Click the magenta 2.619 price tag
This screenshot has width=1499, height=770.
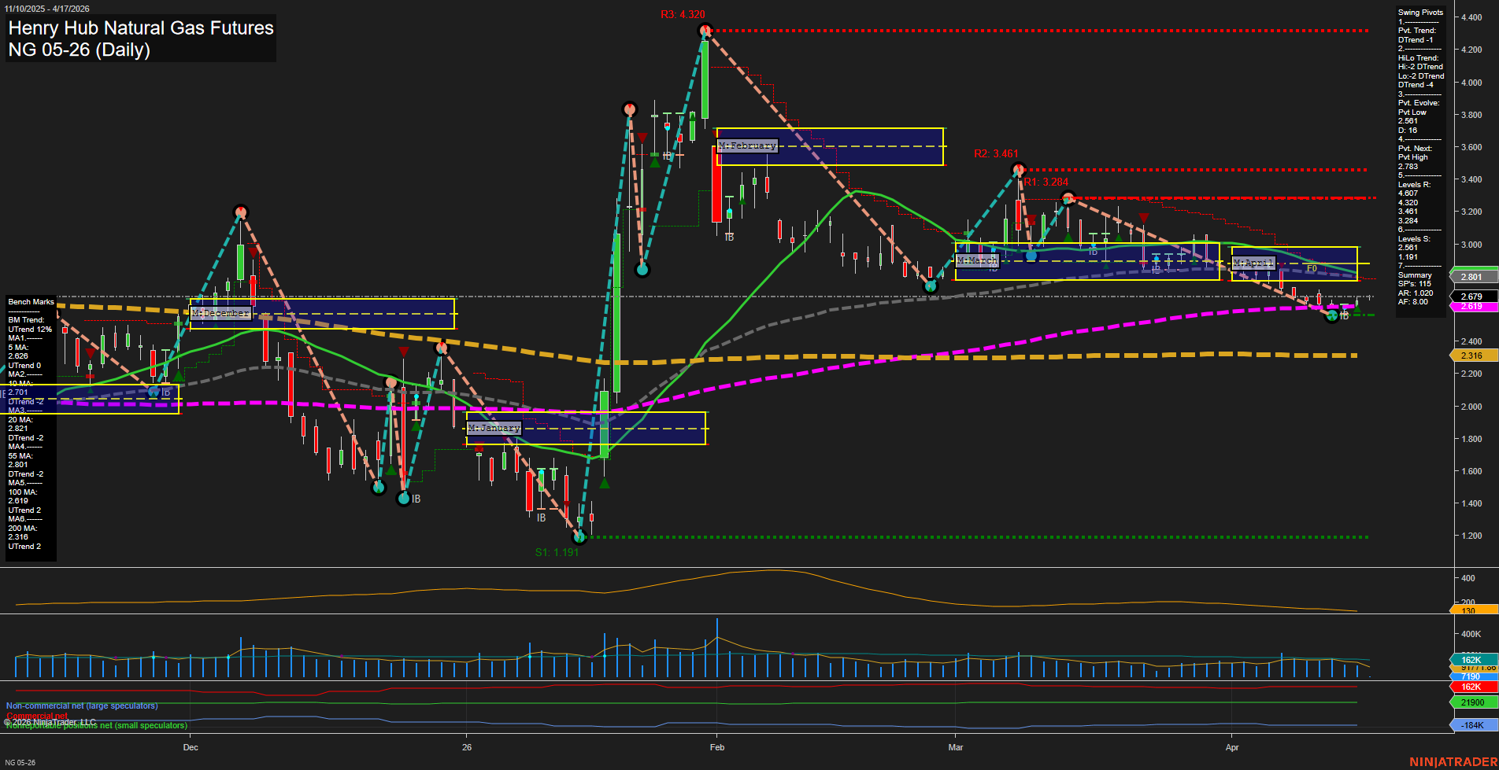1472,306
